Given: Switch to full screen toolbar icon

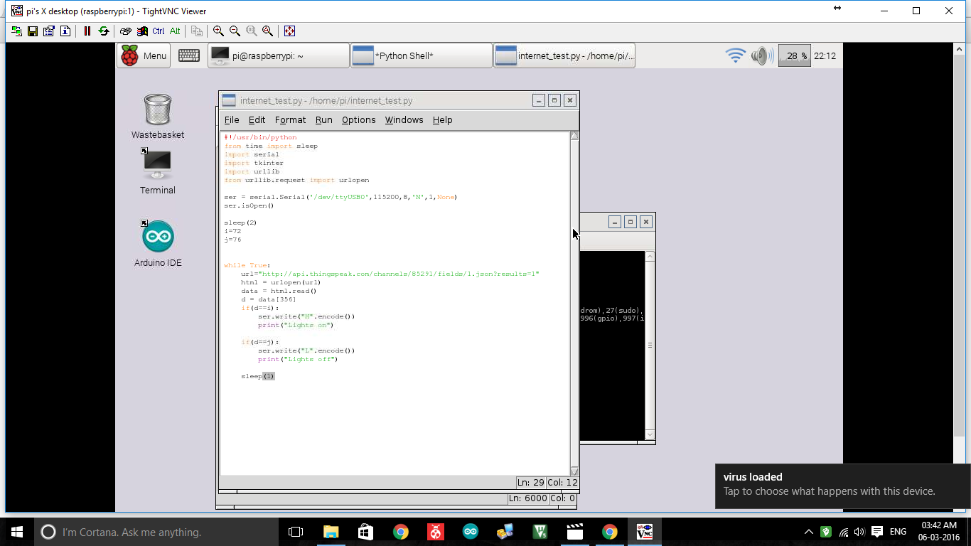Looking at the screenshot, I should click(x=289, y=31).
